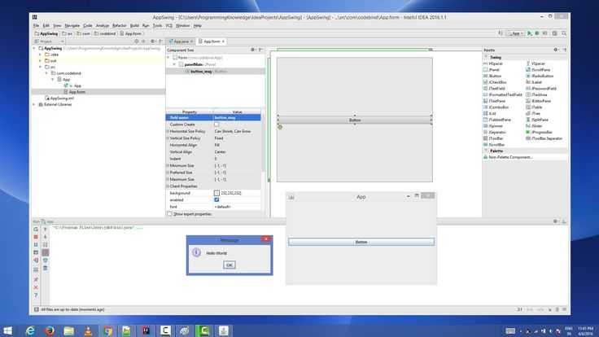This screenshot has height=337, width=599.
Task: Select JPanel in the Palette
Action: coord(494,70)
